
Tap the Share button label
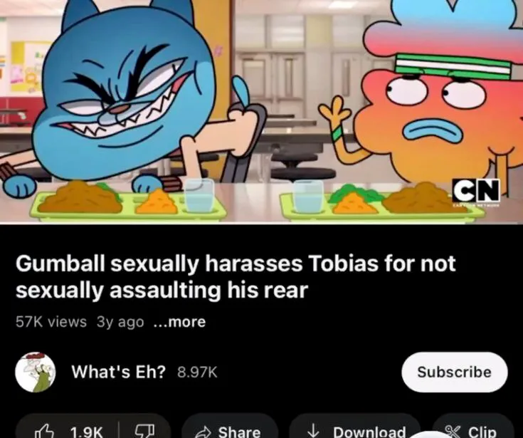click(239, 432)
